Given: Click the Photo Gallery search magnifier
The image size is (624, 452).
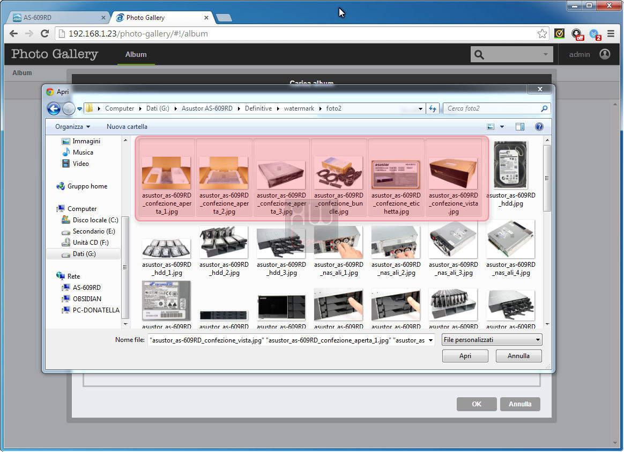Looking at the screenshot, I should [479, 55].
